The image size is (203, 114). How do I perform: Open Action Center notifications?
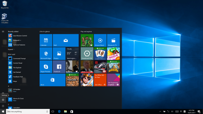click(x=199, y=111)
